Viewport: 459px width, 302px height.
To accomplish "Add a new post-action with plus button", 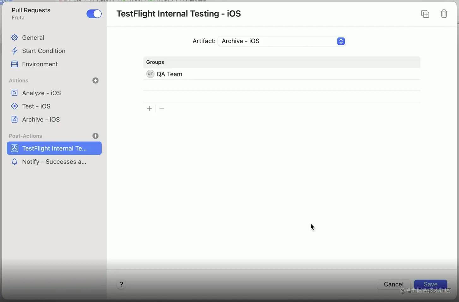I will (95, 136).
